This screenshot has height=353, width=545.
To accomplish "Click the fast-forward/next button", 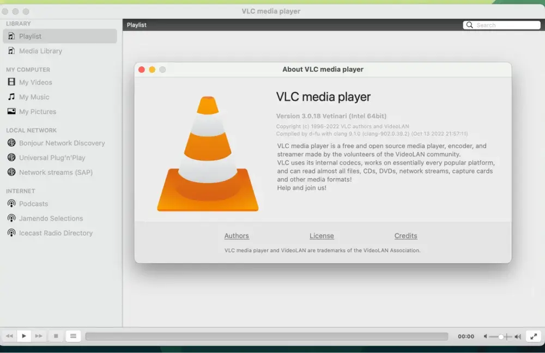I will (39, 336).
